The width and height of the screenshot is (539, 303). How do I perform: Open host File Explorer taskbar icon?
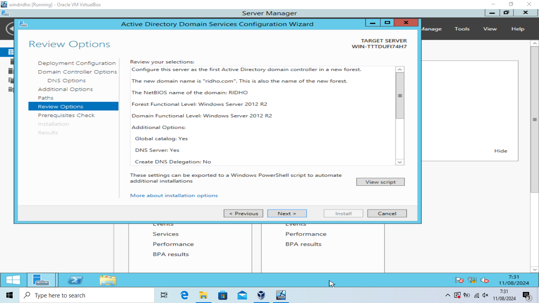pyautogui.click(x=203, y=295)
